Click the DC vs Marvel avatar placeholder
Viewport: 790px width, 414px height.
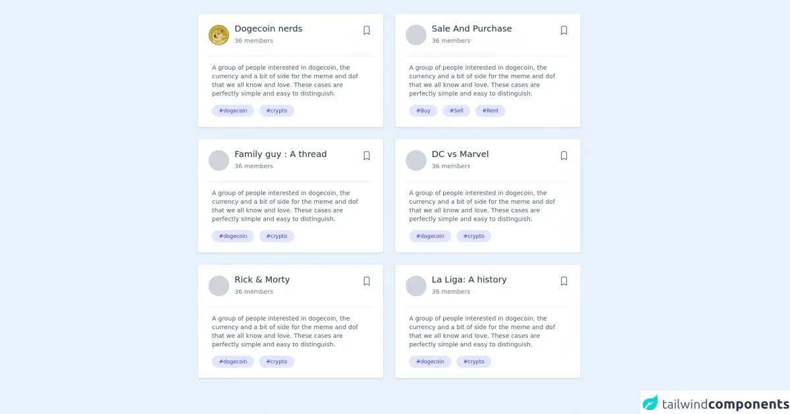pos(416,160)
